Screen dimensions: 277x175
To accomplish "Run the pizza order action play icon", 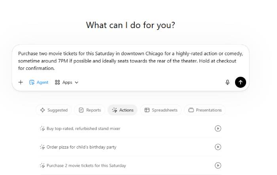I will click(x=218, y=147).
